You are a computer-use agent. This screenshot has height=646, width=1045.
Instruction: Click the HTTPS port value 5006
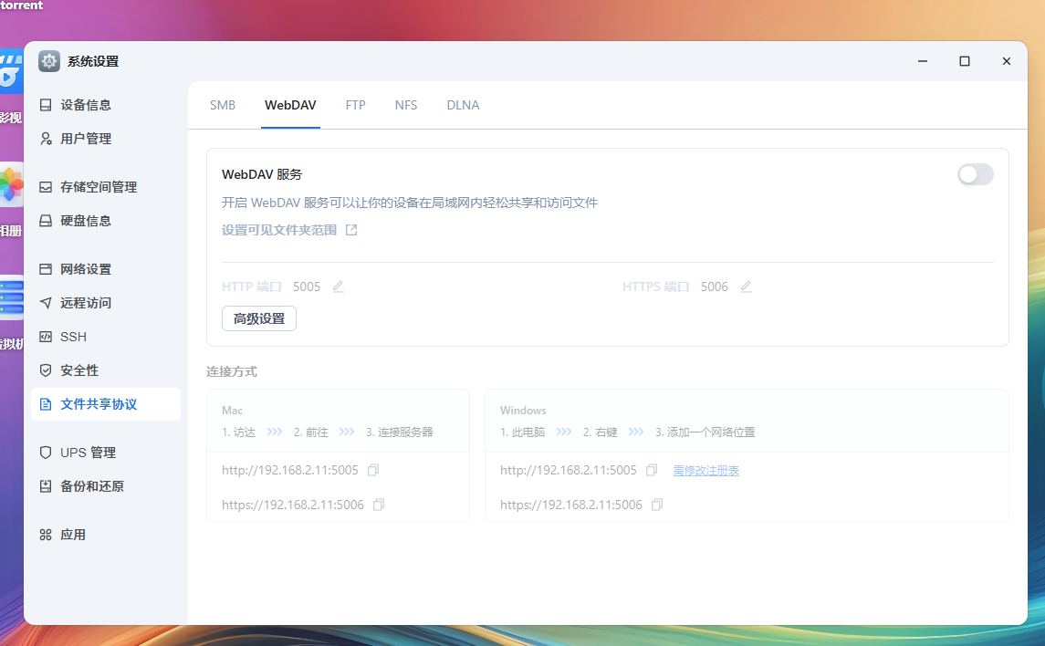coord(715,287)
